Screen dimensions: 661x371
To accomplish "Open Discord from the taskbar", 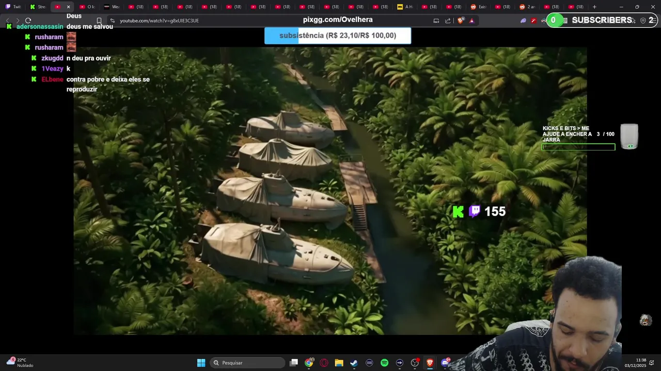I will [x=445, y=363].
